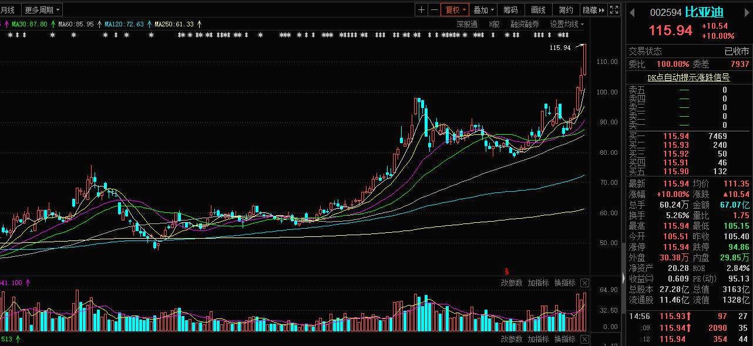Image resolution: width=753 pixels, height=346 pixels.
Task: Click the fullscreen expand chart icon
Action: pyautogui.click(x=614, y=10)
